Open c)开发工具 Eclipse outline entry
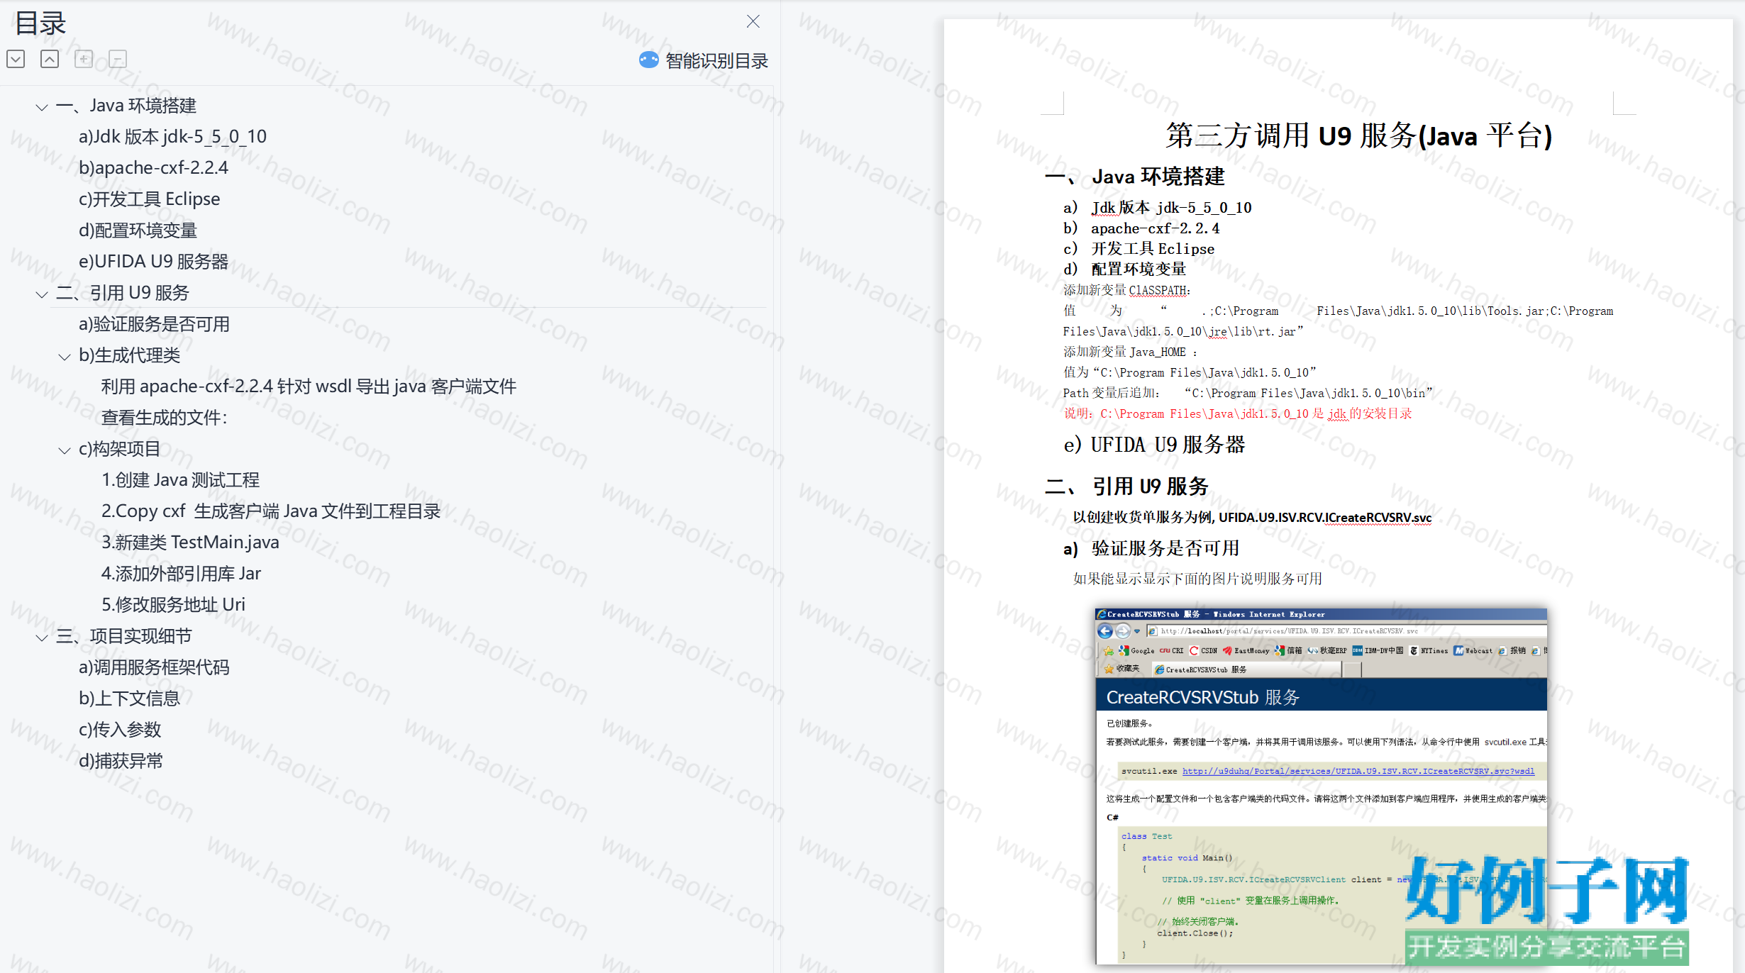The height and width of the screenshot is (973, 1745). (149, 199)
